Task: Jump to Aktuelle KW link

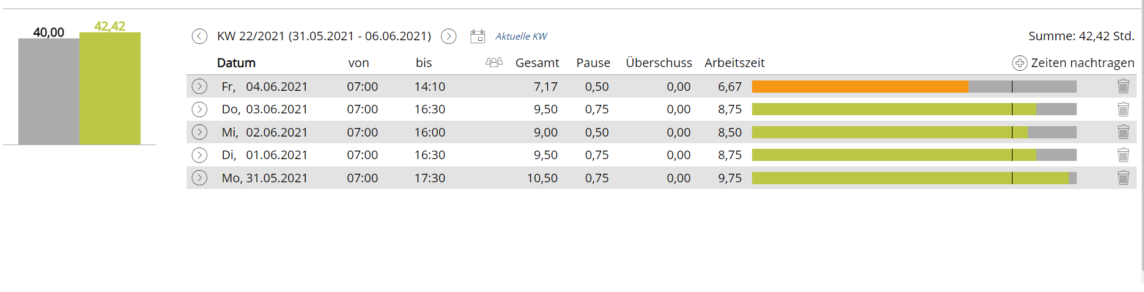Action: [521, 37]
